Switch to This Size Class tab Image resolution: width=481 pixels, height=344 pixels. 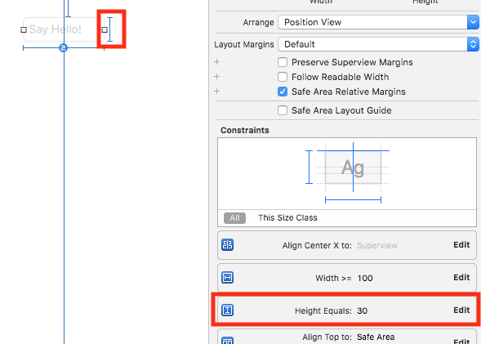tap(287, 217)
